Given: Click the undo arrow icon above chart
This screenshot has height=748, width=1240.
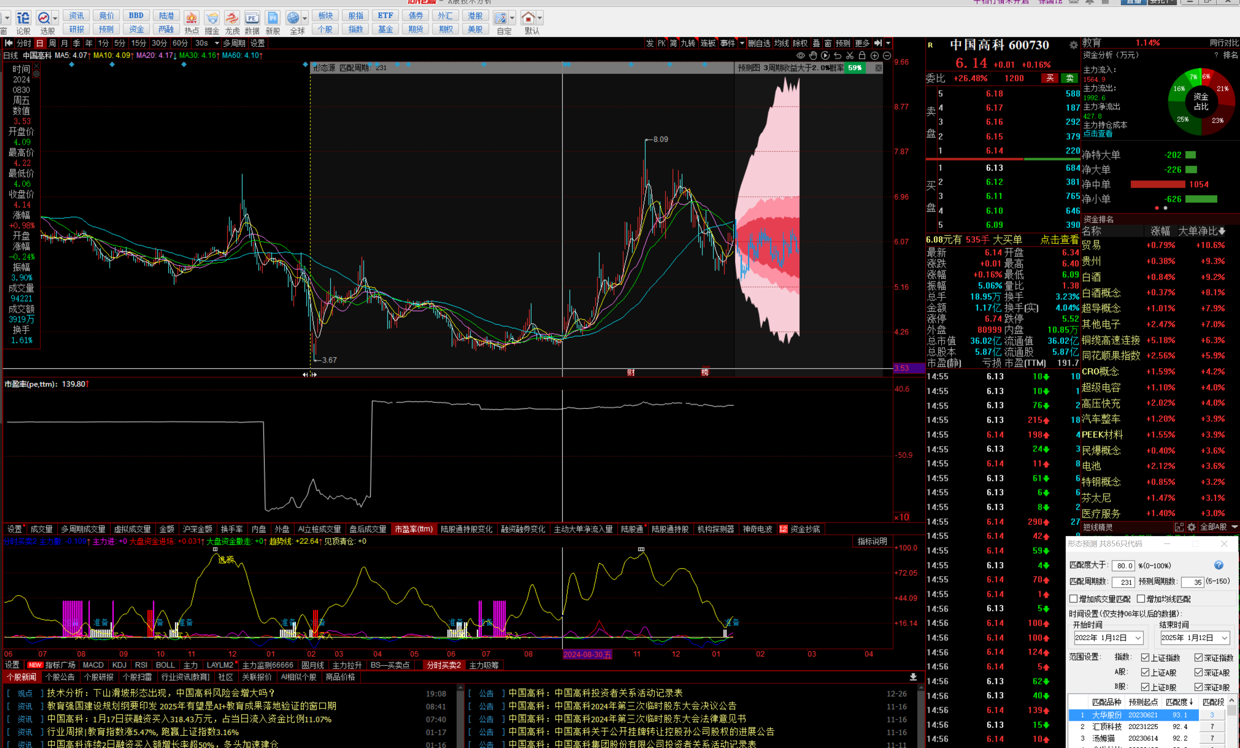Looking at the screenshot, I should click(x=838, y=56).
